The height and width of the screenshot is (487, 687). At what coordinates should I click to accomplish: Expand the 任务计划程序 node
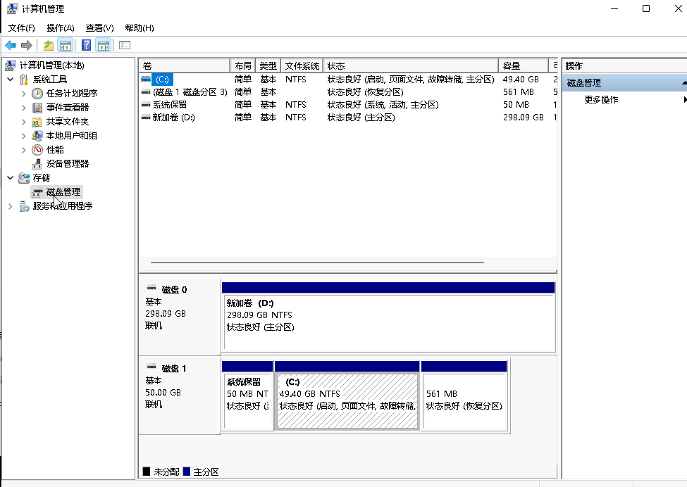coord(24,93)
